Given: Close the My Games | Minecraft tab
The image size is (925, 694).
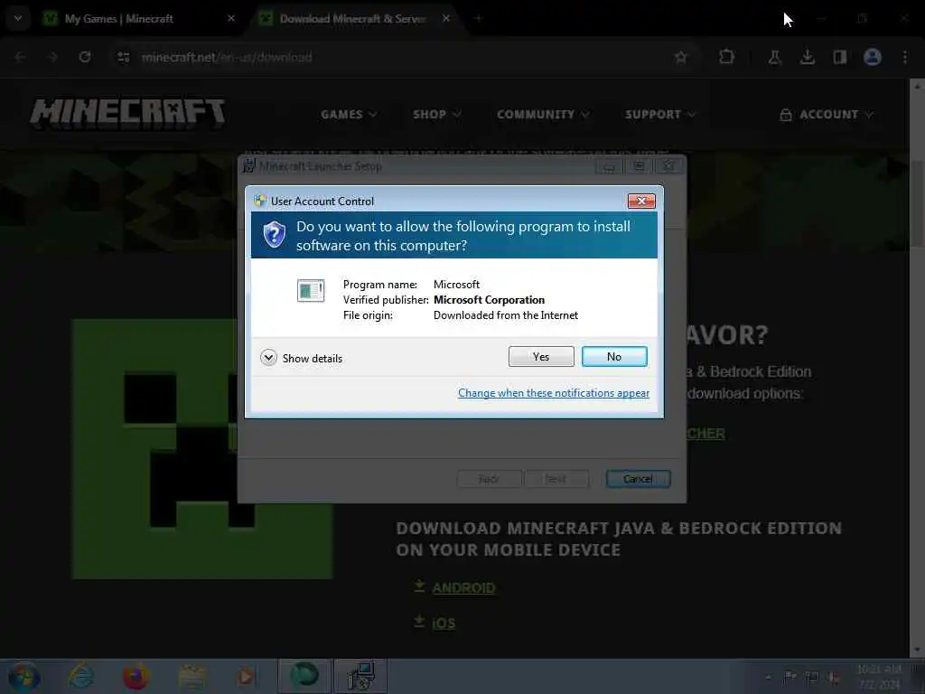Looking at the screenshot, I should coord(231,18).
